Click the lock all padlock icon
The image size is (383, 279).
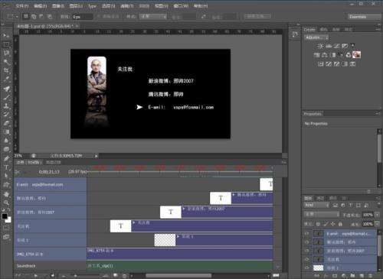(x=340, y=224)
